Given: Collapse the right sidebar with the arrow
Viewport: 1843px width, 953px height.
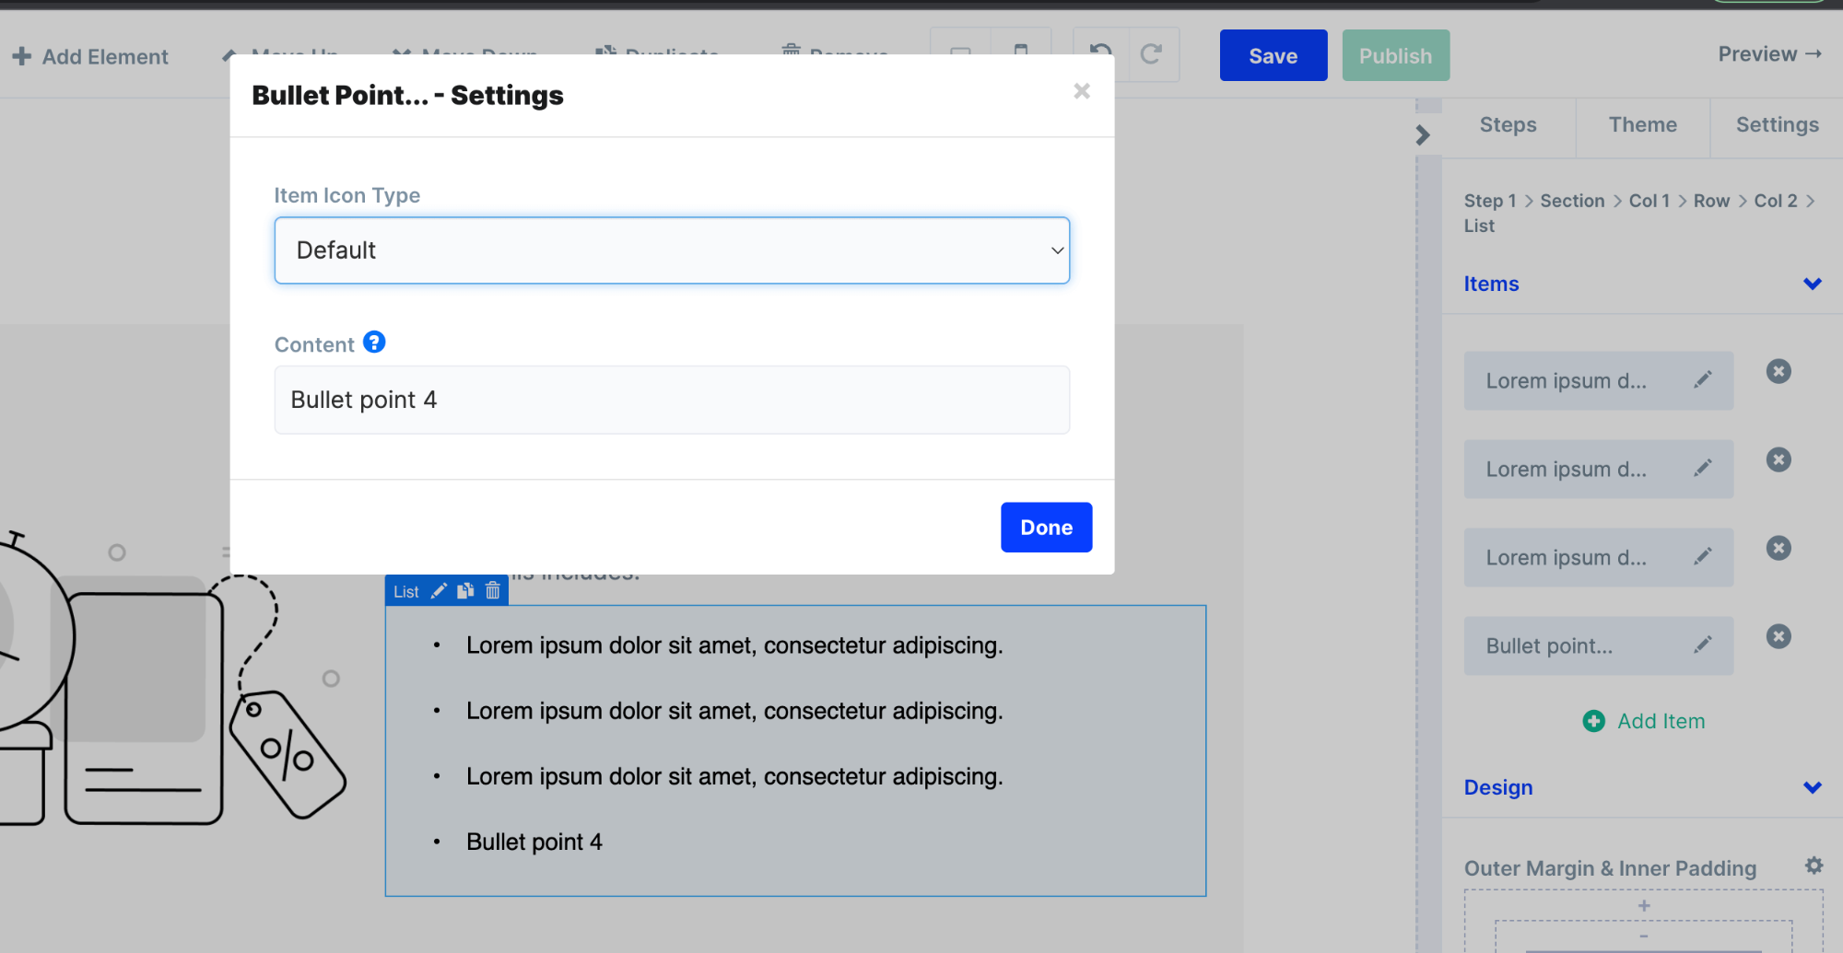Looking at the screenshot, I should click(1423, 135).
